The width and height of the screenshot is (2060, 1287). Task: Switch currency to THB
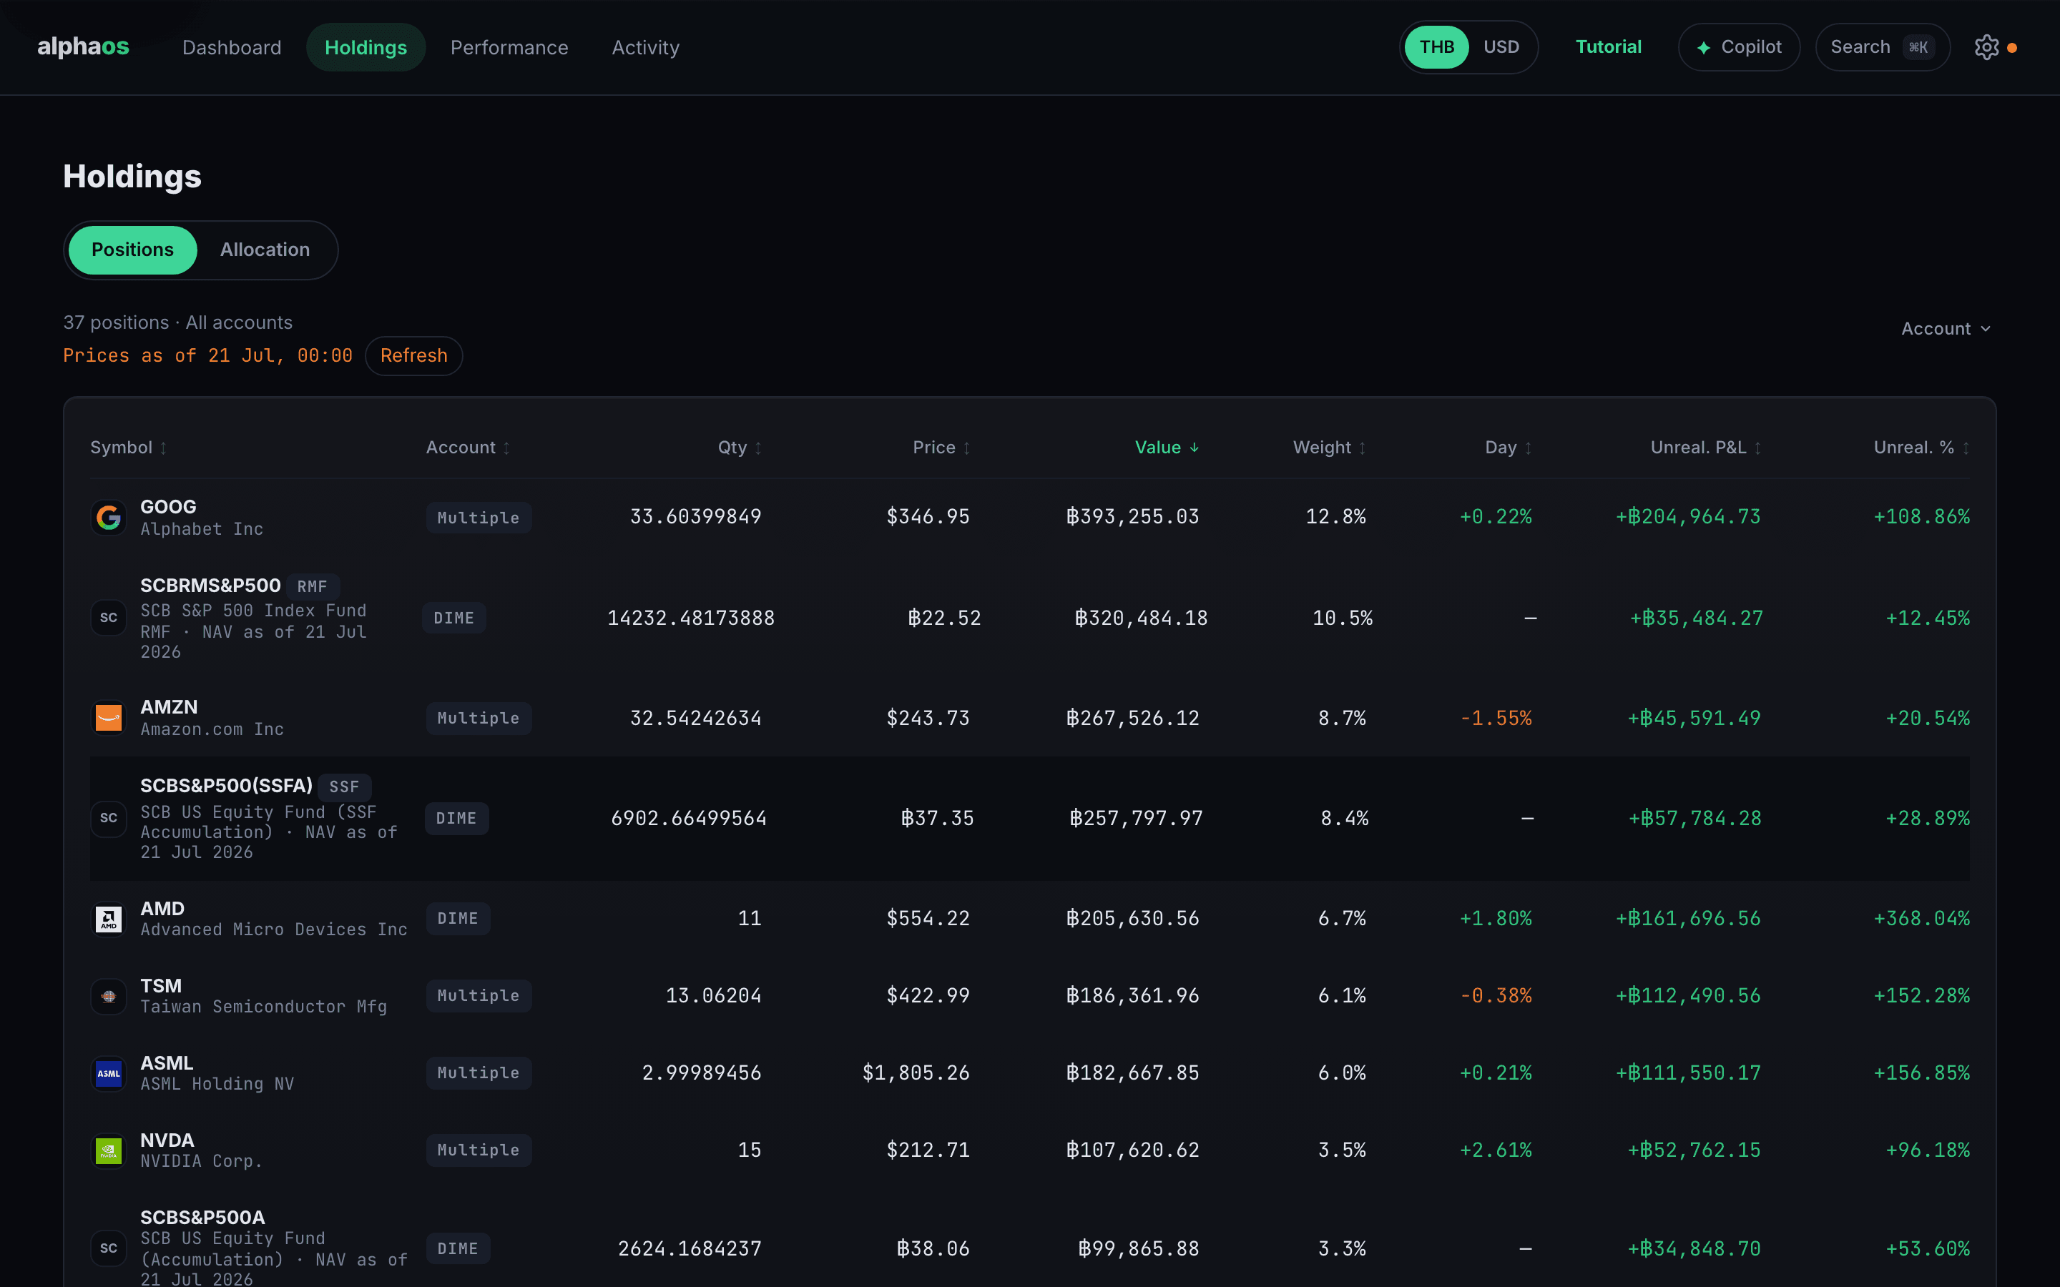click(1436, 46)
